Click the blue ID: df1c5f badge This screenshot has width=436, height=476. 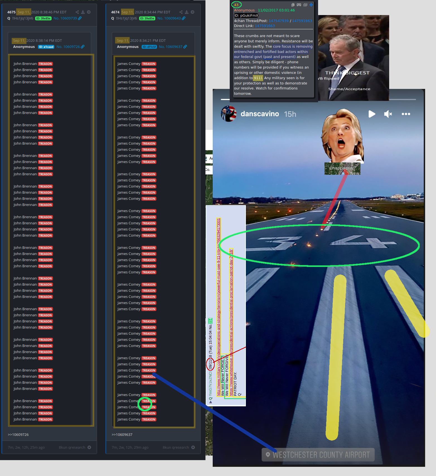point(149,47)
